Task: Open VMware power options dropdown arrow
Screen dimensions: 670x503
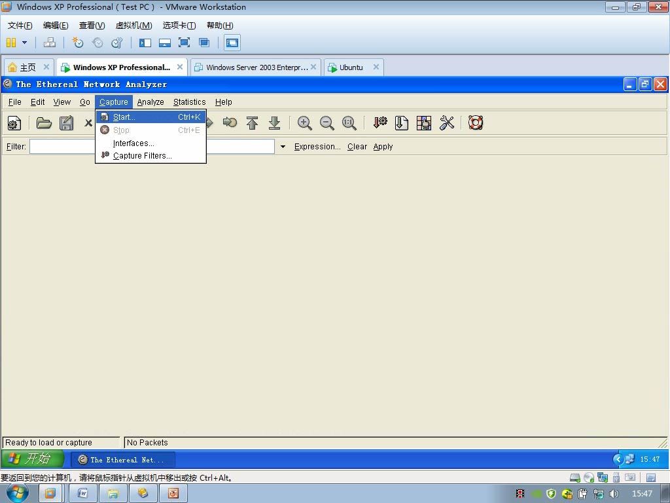Action: point(24,43)
